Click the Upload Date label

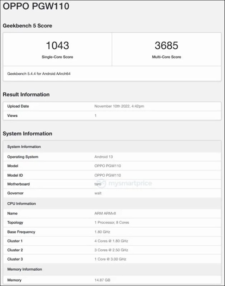pyautogui.click(x=18, y=106)
